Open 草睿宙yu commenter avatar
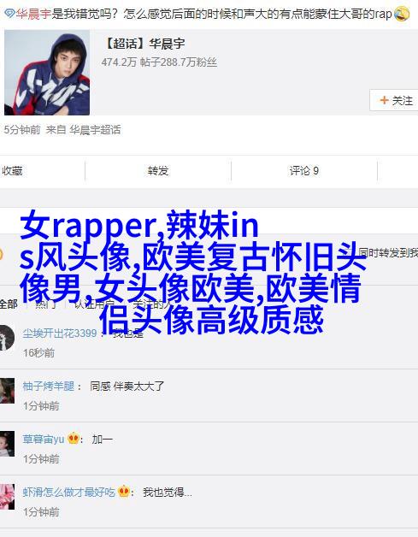This screenshot has width=418, height=537. pyautogui.click(x=7, y=444)
